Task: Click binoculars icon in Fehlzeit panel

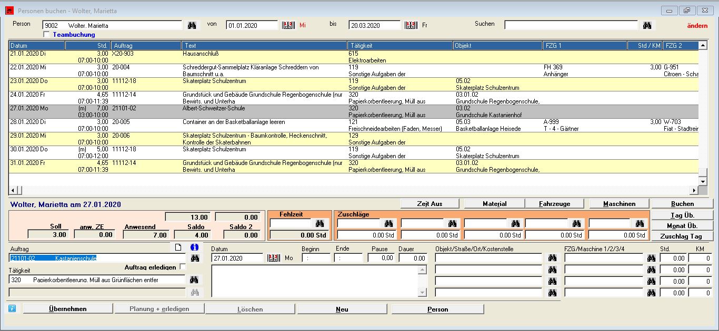Action: point(319,224)
